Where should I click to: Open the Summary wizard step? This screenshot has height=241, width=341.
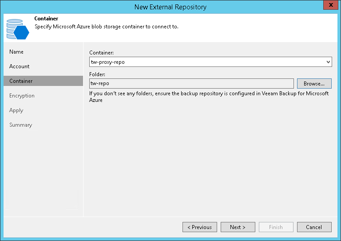point(21,125)
